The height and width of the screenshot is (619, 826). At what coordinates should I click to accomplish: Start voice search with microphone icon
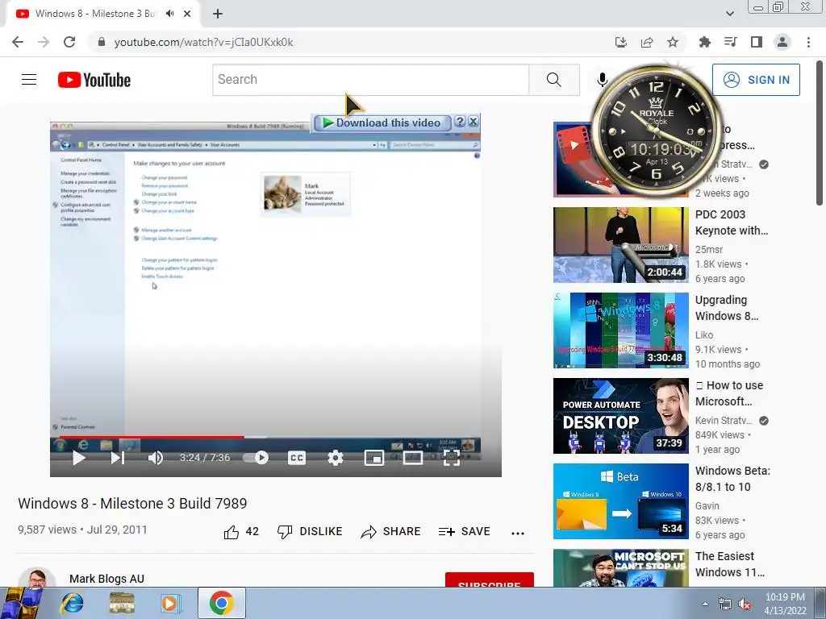pyautogui.click(x=602, y=80)
